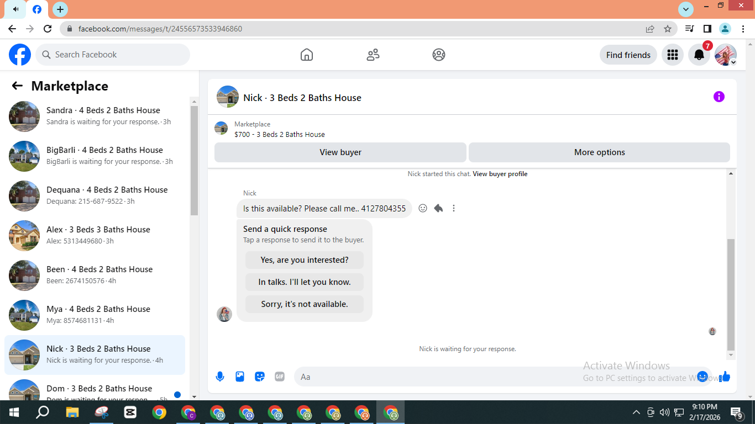Click conversation list scrollbar
The image size is (755, 424).
point(194,160)
